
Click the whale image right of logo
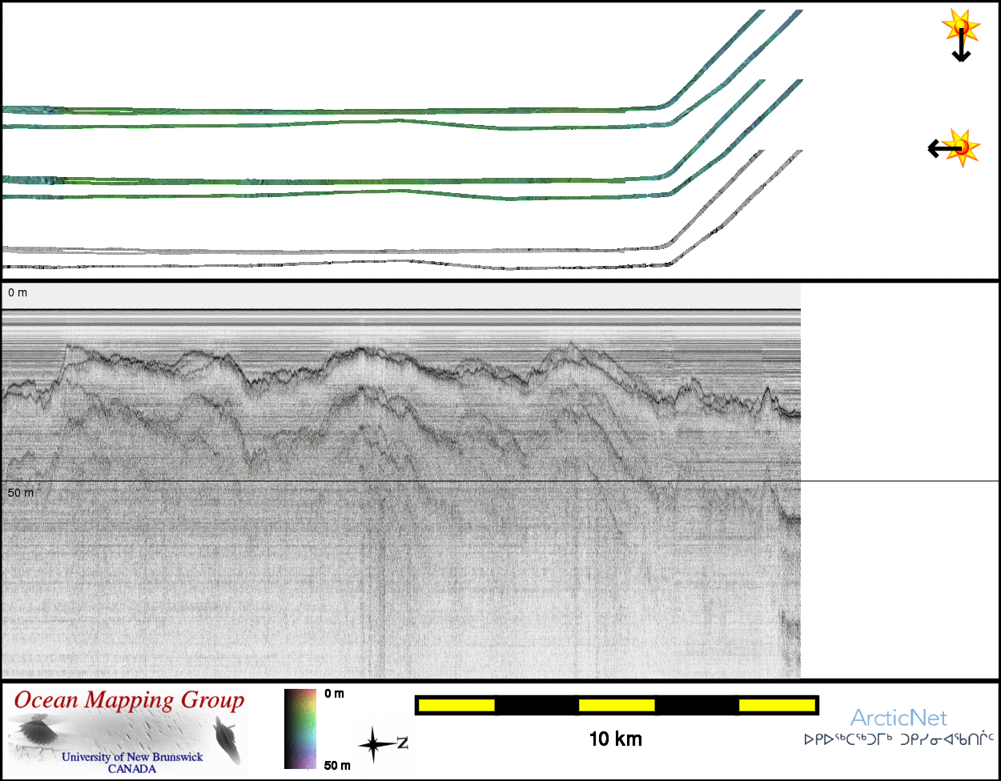click(x=227, y=740)
